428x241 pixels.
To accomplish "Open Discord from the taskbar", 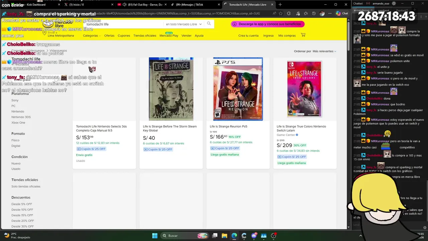I will point(254,236).
